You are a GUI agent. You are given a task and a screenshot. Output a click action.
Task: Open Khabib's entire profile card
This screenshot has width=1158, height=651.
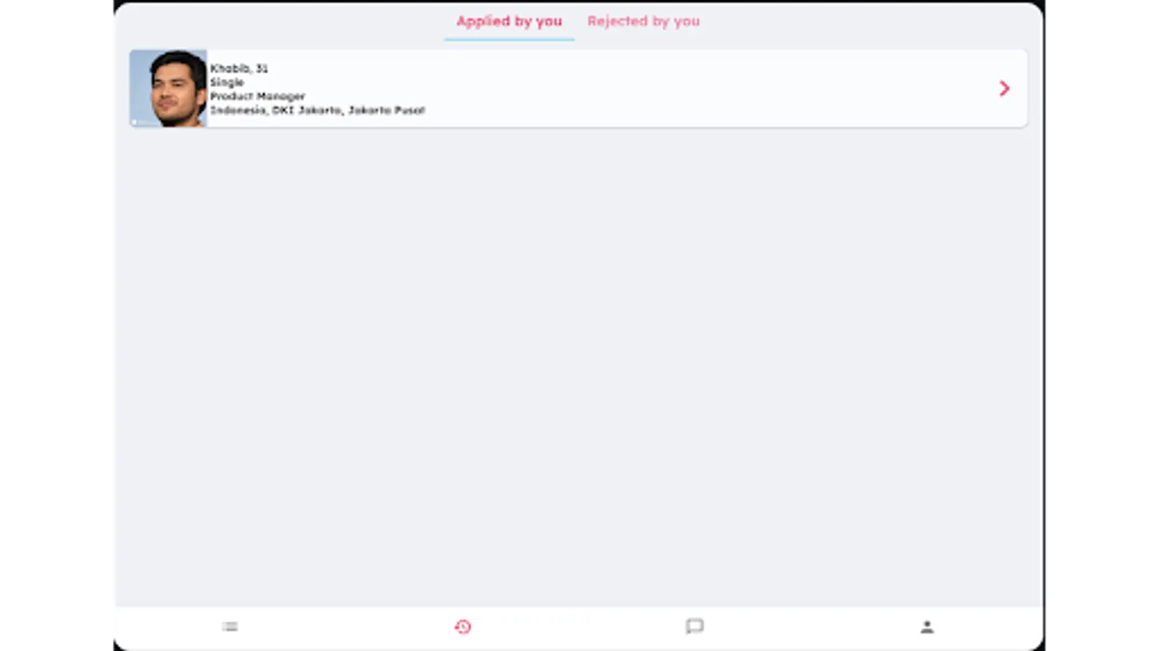(x=579, y=88)
